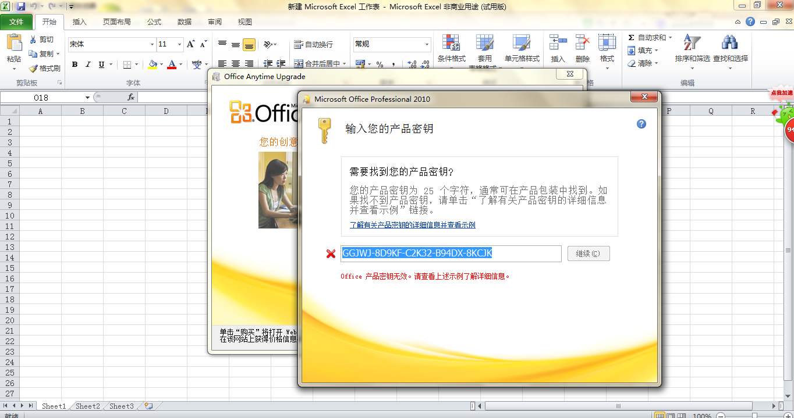Viewport: 794px width, 418px height.
Task: Click the product key input field
Action: coord(451,253)
